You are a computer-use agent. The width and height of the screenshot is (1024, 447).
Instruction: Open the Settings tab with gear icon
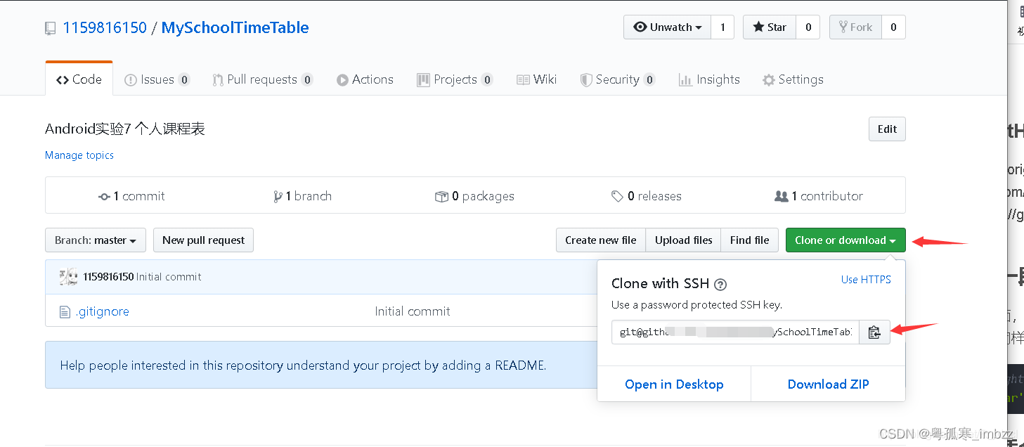pos(793,79)
